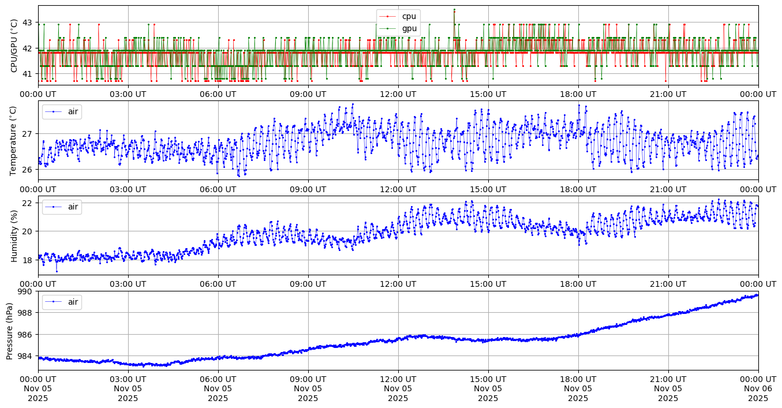782x408 pixels.
Task: Click the Humidity (%) y-axis label
Action: pyautogui.click(x=14, y=235)
